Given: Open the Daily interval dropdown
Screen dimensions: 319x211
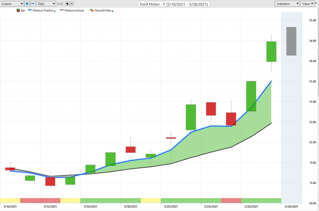Looking at the screenshot, I should [46, 4].
